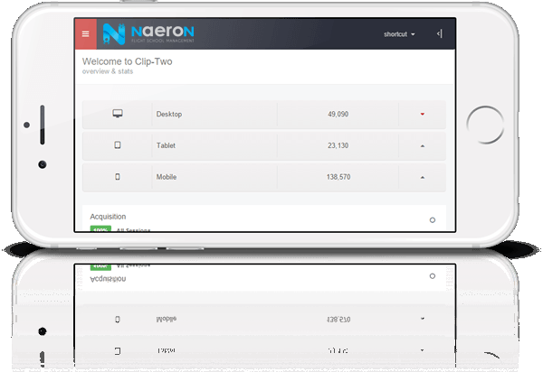This screenshot has width=543, height=372.
Task: Click the value 49,090
Action: tap(338, 114)
